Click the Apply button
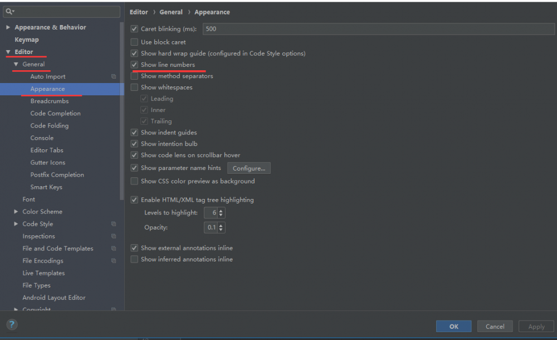This screenshot has width=557, height=340. pos(536,326)
